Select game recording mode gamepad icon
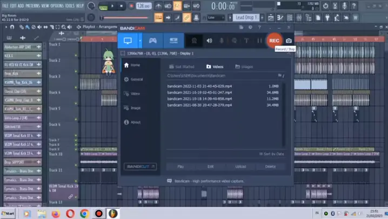388x219 pixels. coord(153,40)
